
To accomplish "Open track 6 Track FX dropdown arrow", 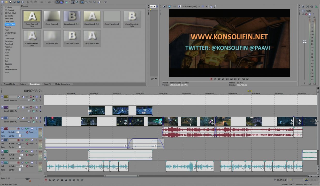I will point(29,151).
